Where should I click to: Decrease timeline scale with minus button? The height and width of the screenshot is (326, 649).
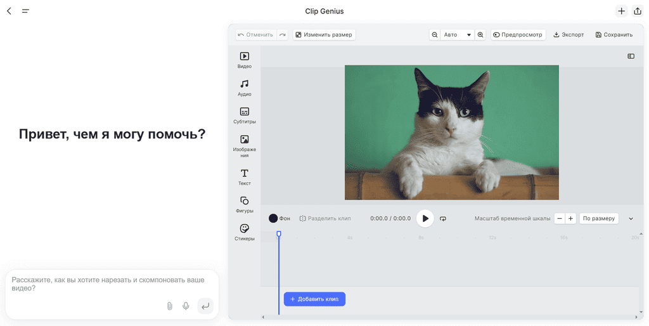(x=560, y=218)
